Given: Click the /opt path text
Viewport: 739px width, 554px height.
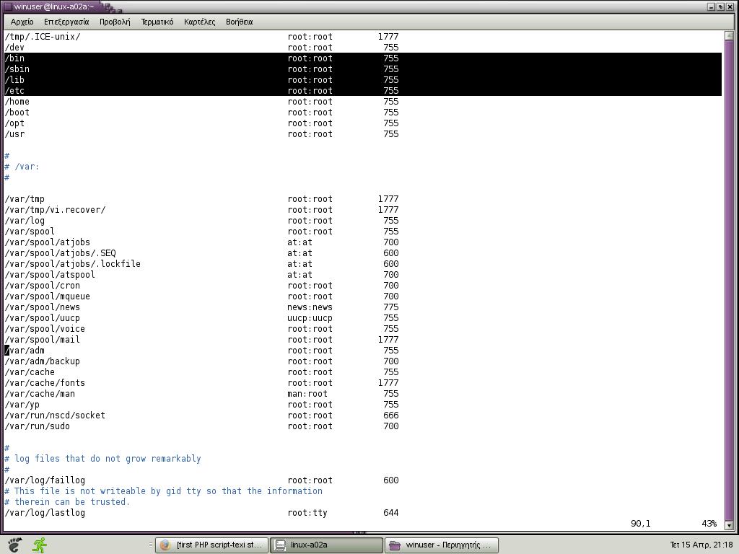Looking at the screenshot, I should coord(14,123).
